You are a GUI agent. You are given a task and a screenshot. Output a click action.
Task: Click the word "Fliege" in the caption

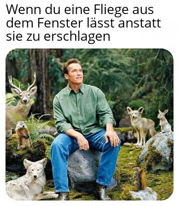[x=111, y=10]
